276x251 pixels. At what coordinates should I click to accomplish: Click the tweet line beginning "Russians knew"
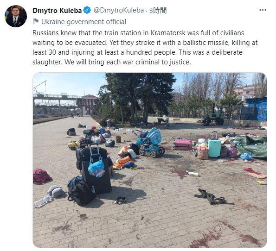coord(138,33)
